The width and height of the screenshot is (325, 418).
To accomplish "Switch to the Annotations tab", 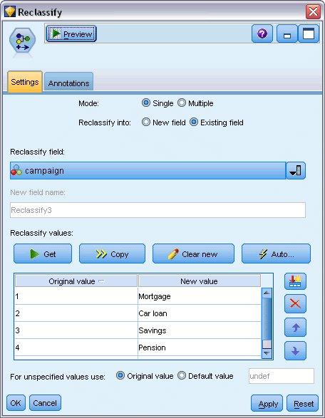I will coord(68,83).
